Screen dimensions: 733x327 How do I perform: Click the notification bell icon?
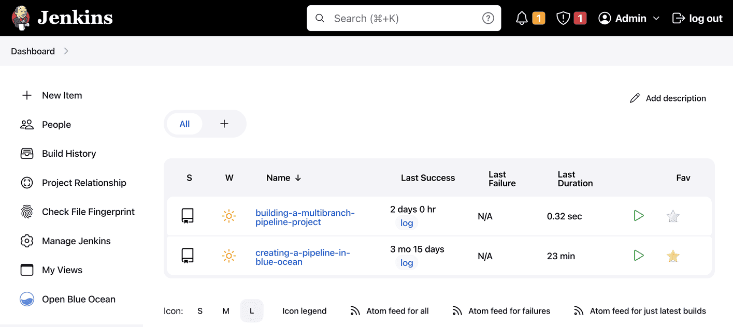522,18
